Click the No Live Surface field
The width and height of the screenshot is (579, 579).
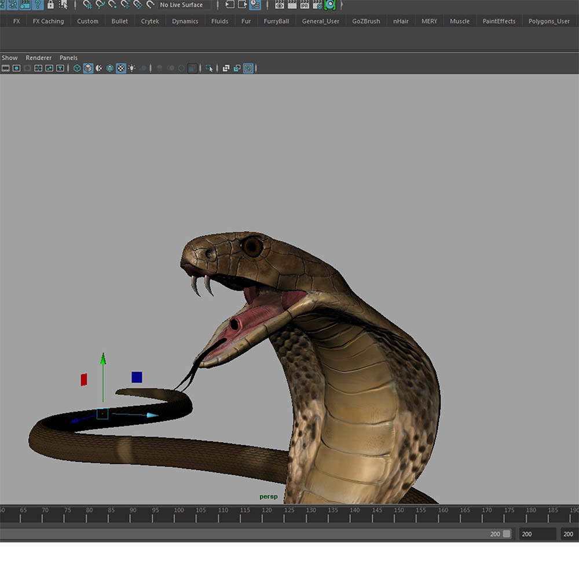pos(184,5)
